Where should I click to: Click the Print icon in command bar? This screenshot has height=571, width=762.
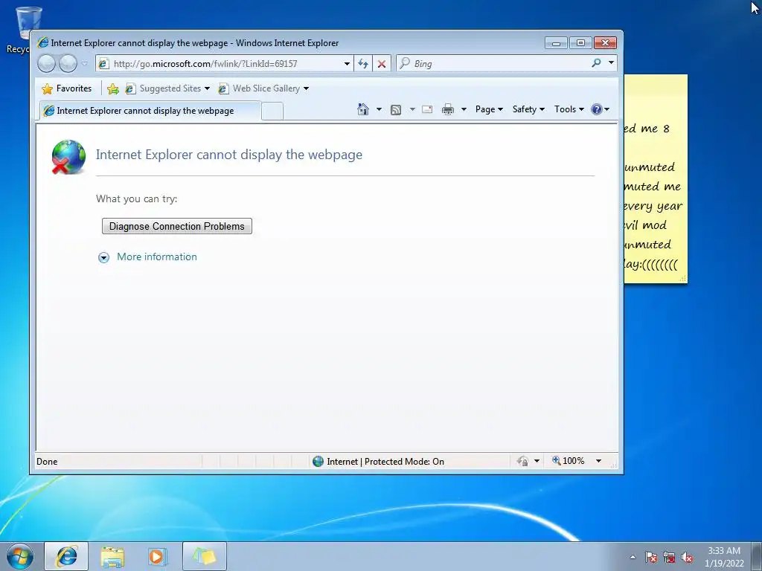pos(447,110)
